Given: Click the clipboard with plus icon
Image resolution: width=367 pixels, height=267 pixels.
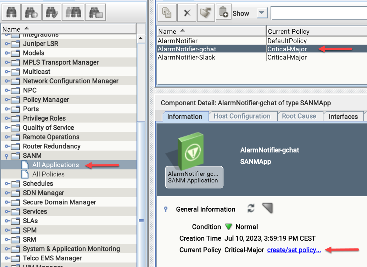Looking at the screenshot, I should pos(223,13).
